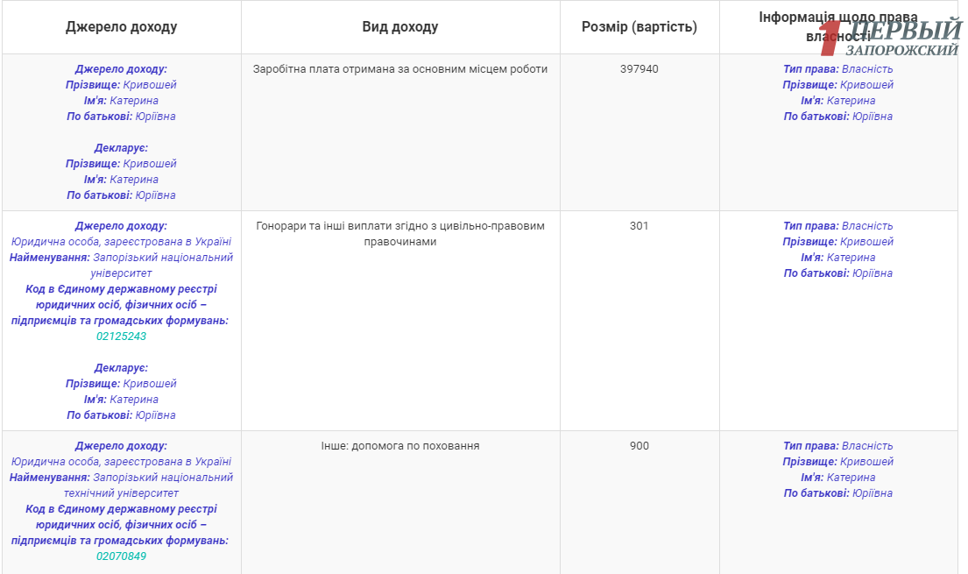968x574 pixels.
Task: Select the funeral aid amount 900
Action: tap(639, 446)
